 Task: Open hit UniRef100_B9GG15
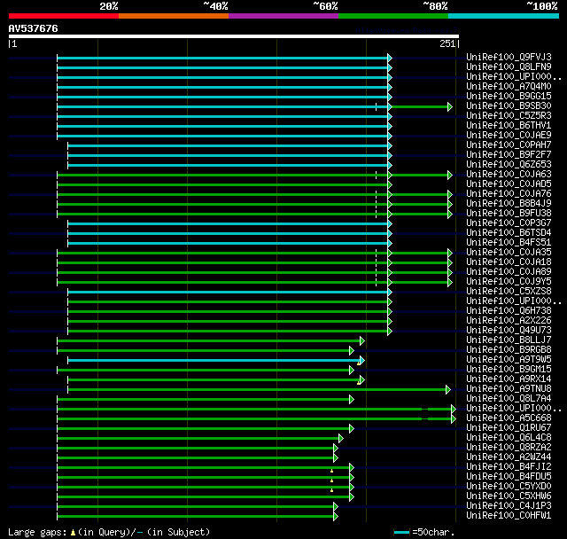(509, 97)
